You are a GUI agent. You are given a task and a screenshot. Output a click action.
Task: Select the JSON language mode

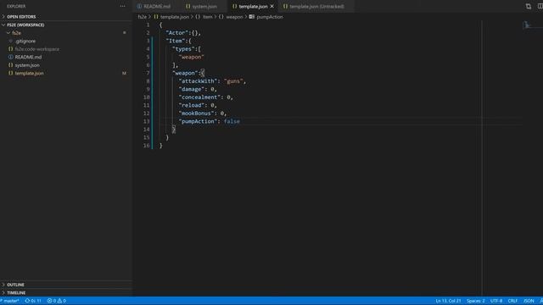point(529,301)
